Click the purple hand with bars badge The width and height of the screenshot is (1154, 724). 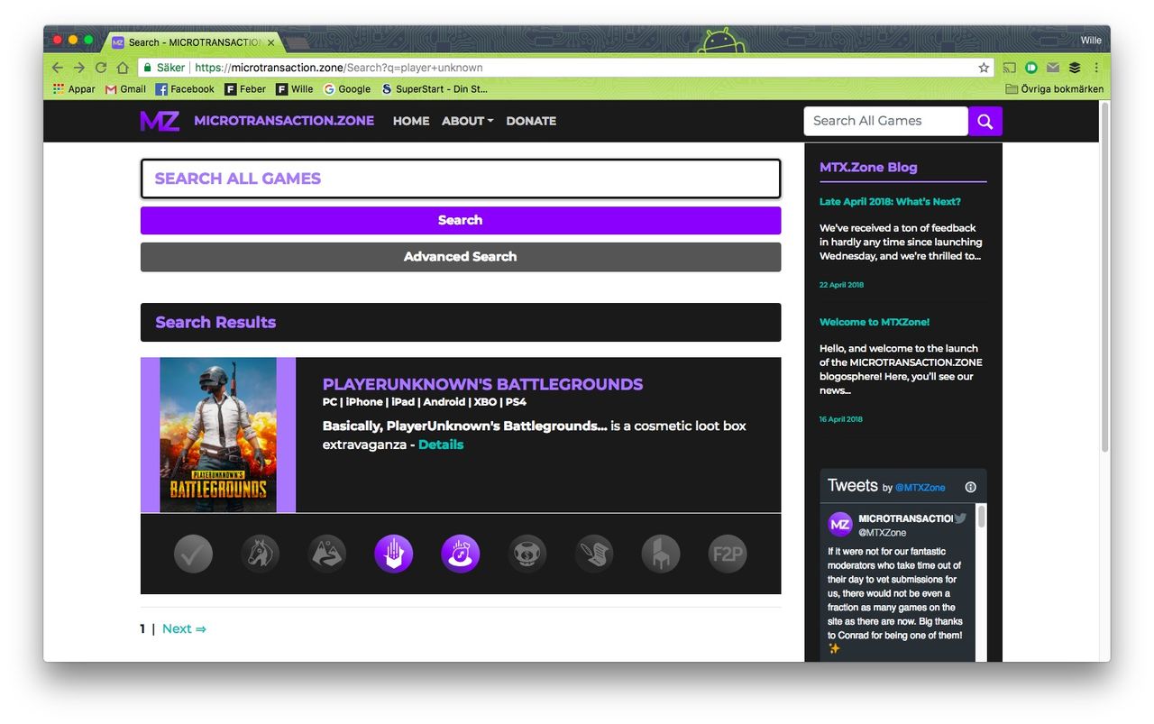[x=393, y=554]
